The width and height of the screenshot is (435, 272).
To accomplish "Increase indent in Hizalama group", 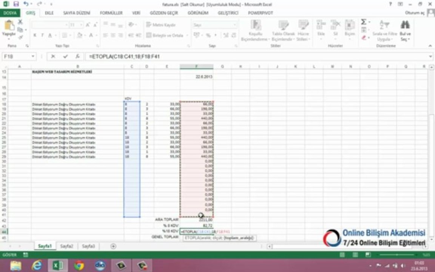I will tap(139, 35).
